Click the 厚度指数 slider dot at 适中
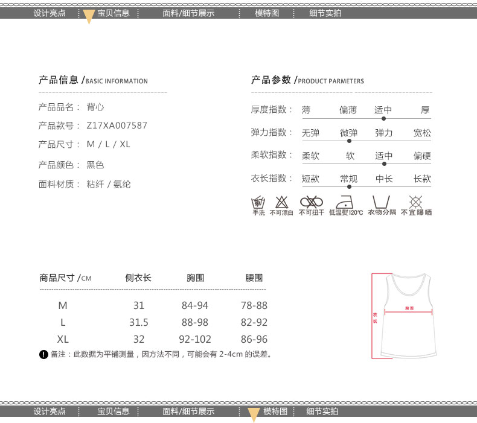The height and width of the screenshot is (423, 477). [x=383, y=119]
